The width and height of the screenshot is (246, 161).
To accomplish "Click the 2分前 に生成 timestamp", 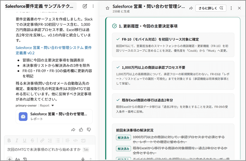I will [x=121, y=11].
